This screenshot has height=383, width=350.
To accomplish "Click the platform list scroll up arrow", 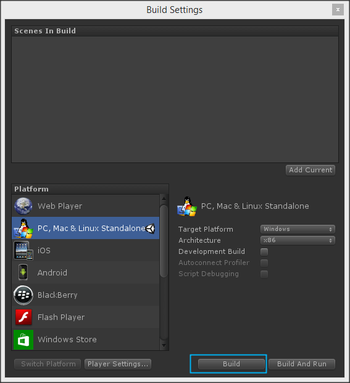I will coord(164,199).
